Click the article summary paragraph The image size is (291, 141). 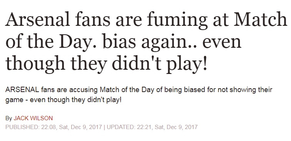pyautogui.click(x=139, y=95)
